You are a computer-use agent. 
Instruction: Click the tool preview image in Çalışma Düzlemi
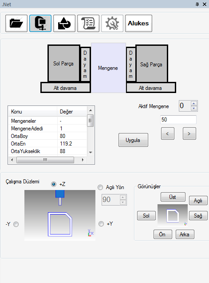point(60,215)
